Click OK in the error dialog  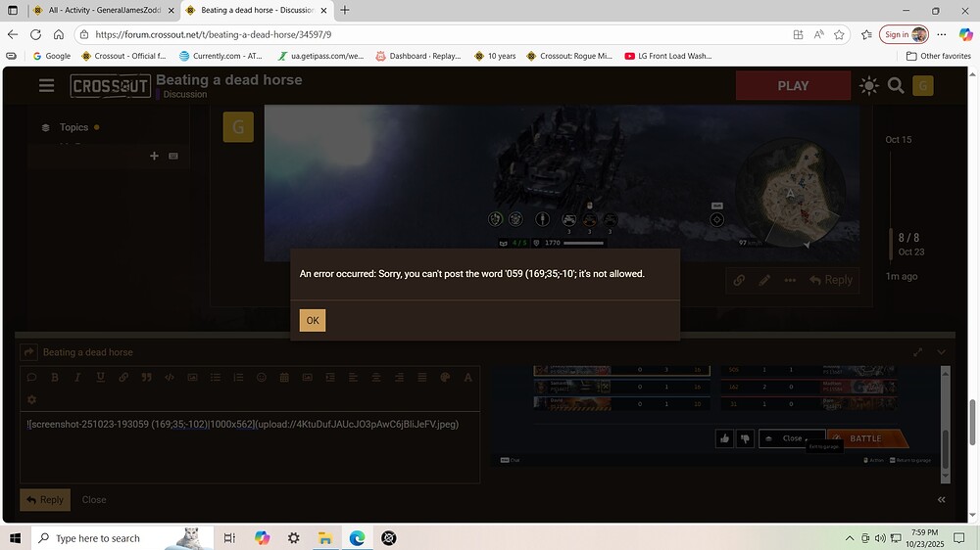coord(312,320)
